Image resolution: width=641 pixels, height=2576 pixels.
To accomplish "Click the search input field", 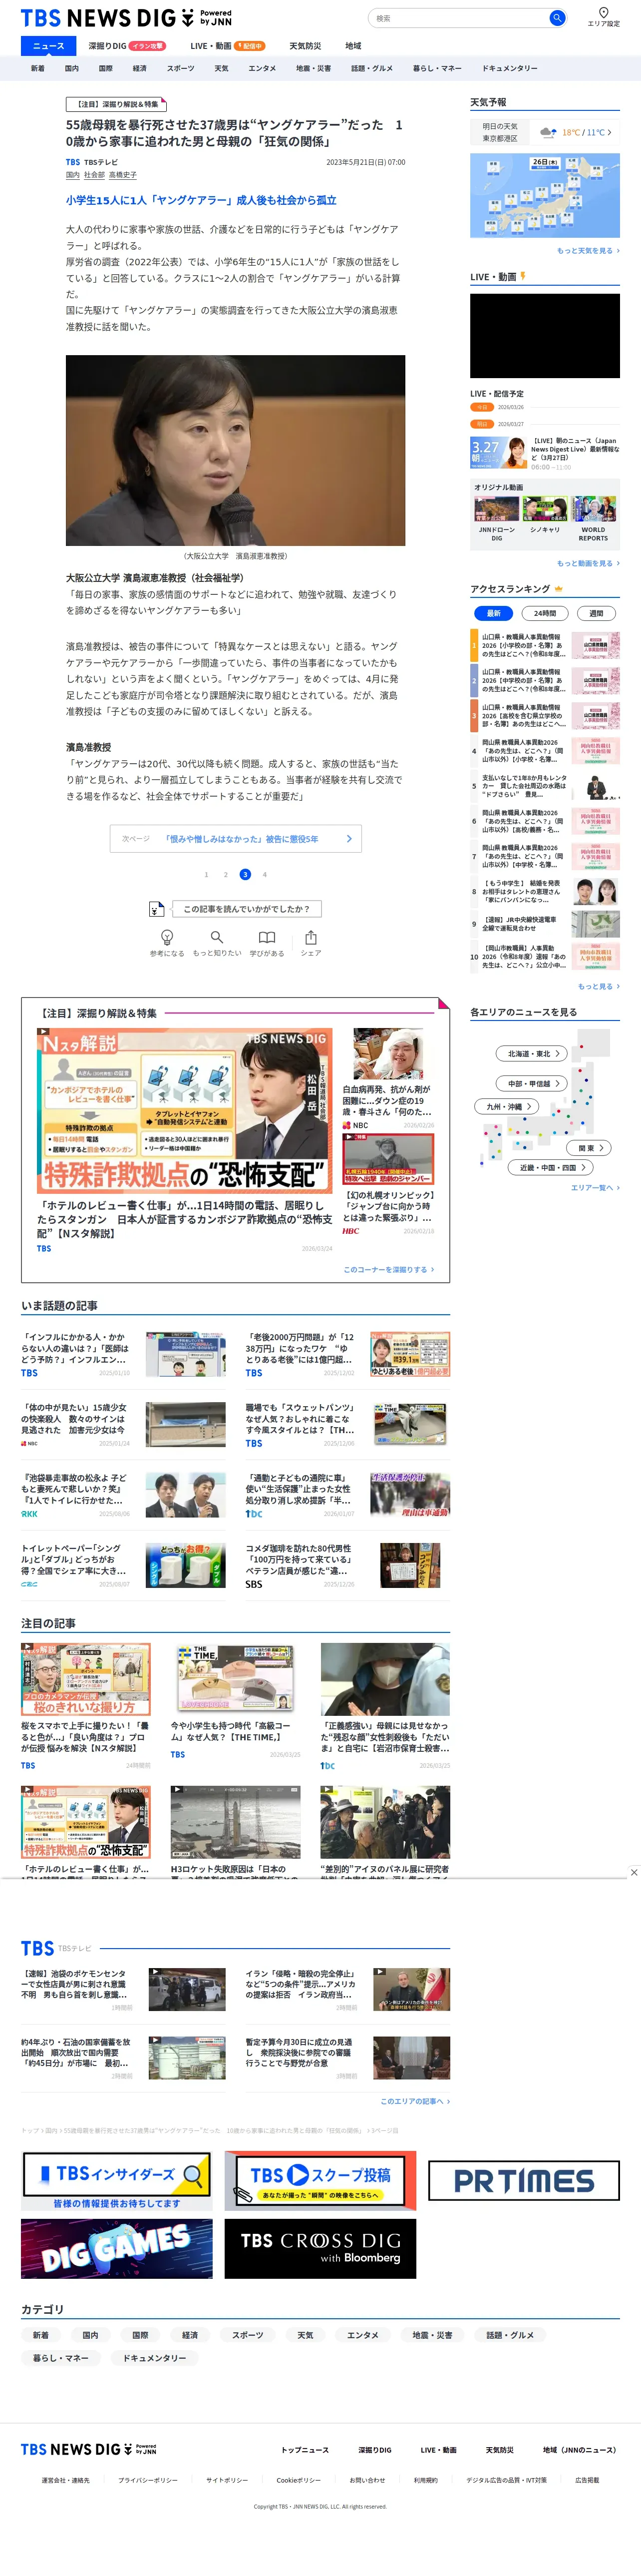I will click(x=458, y=18).
